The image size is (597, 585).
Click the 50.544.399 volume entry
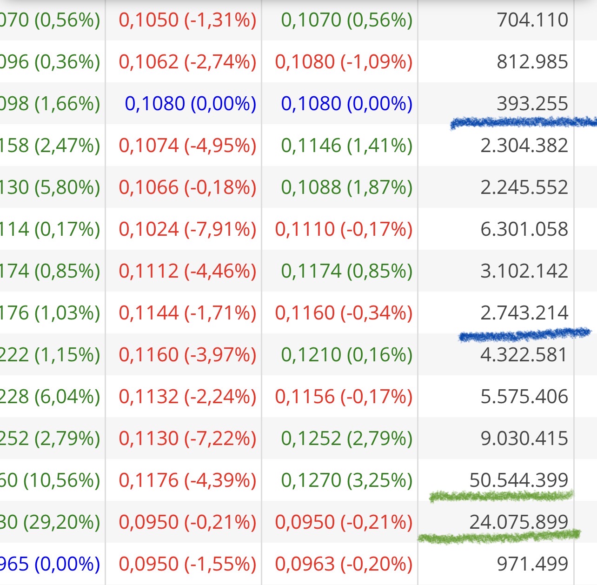pos(519,480)
